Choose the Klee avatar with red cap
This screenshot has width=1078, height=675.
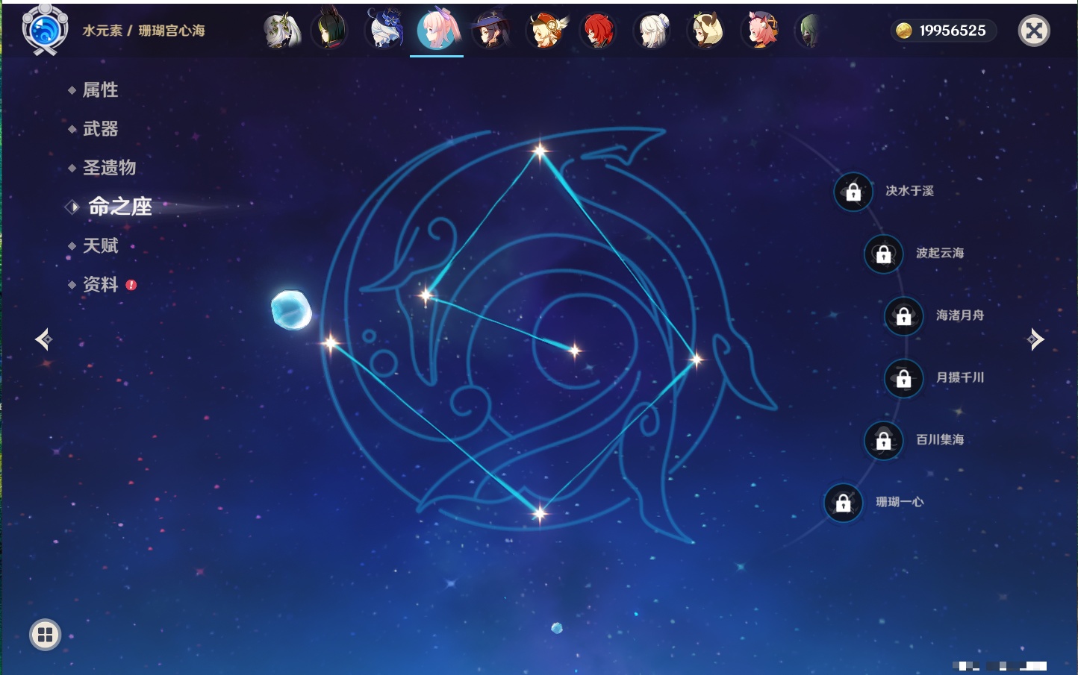coord(546,31)
